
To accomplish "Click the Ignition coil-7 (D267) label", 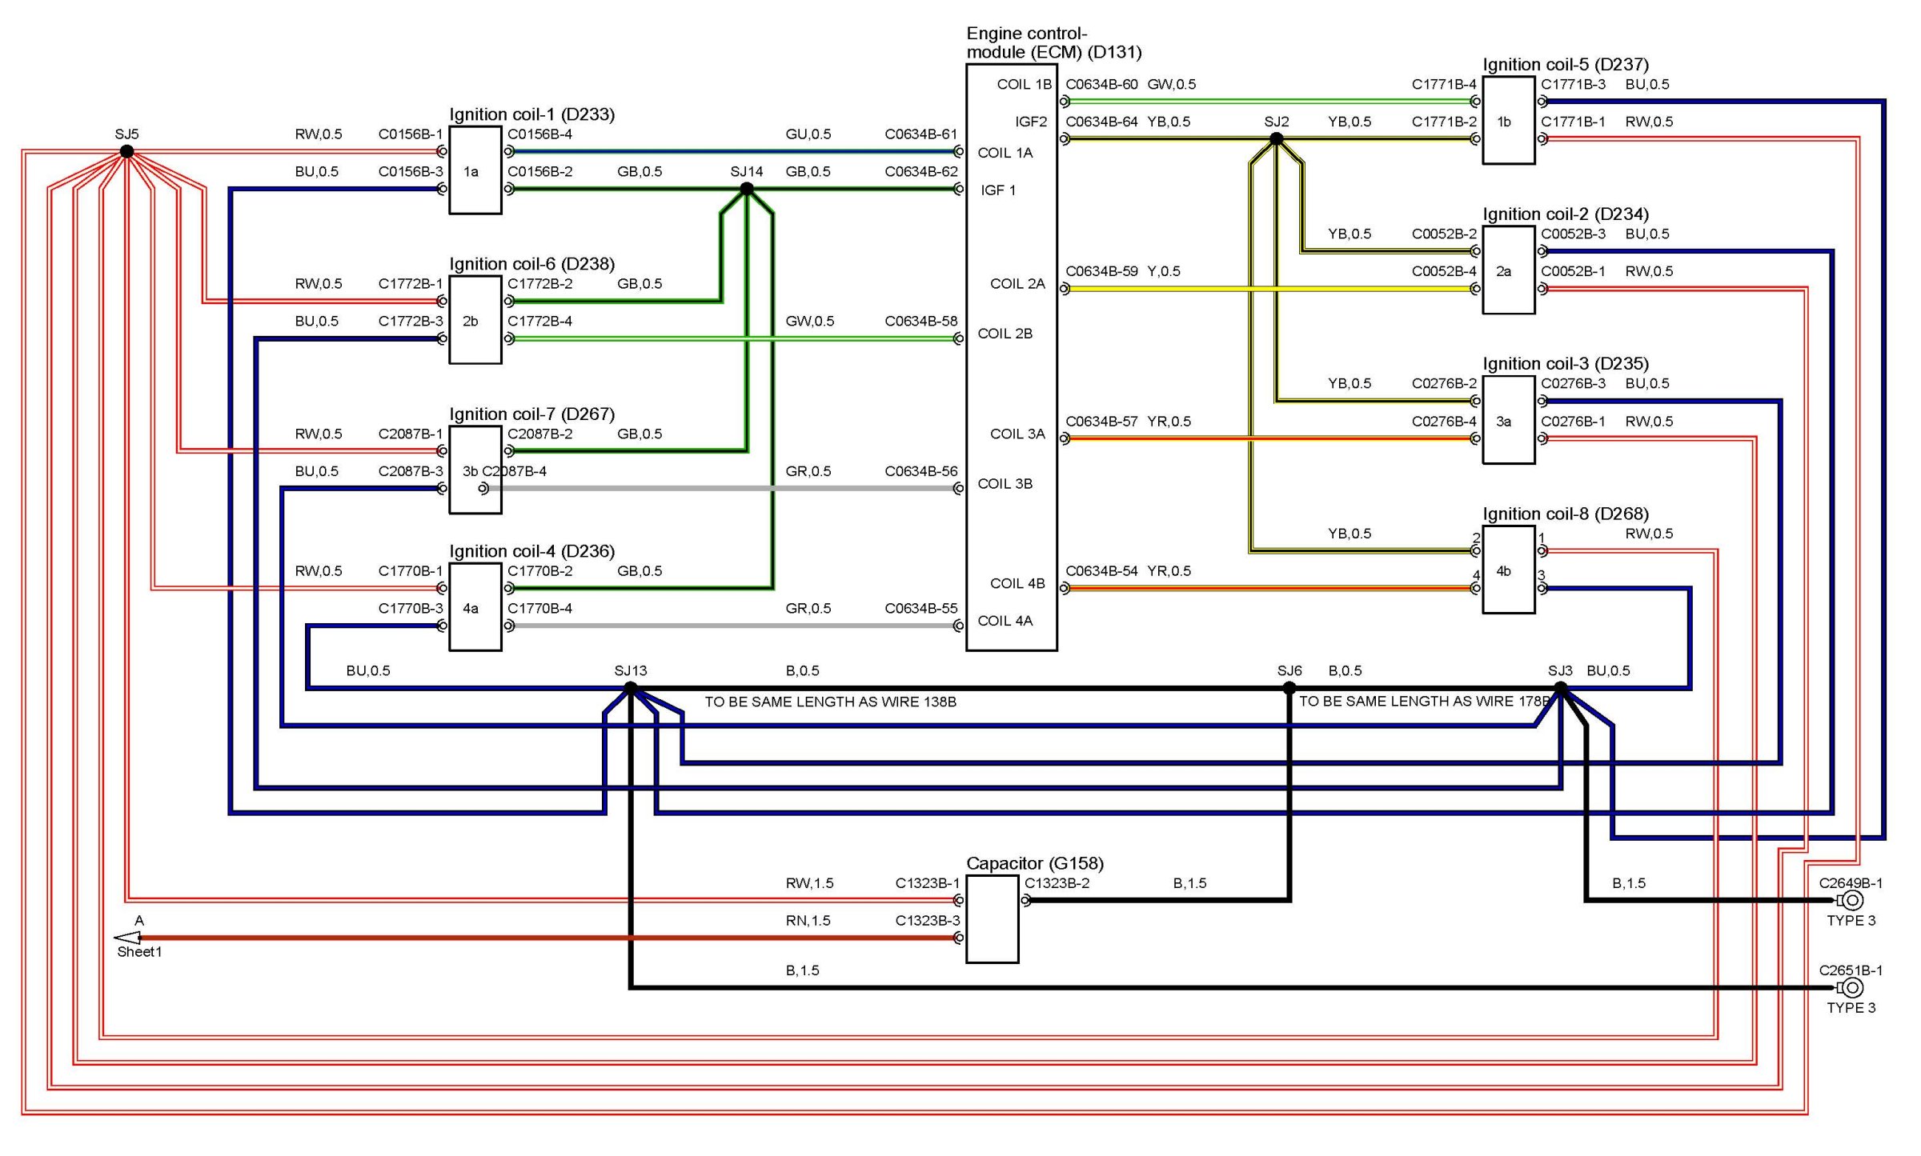I will point(531,414).
